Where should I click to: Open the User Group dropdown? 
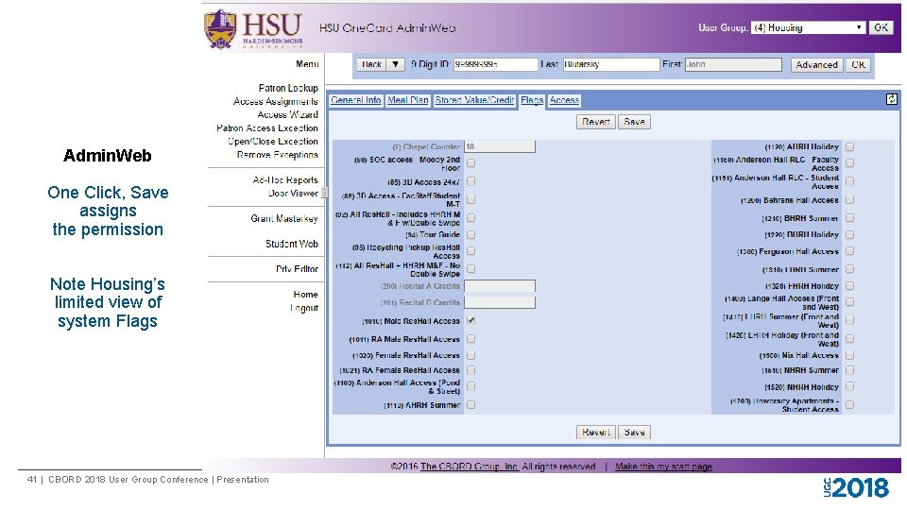click(x=808, y=27)
